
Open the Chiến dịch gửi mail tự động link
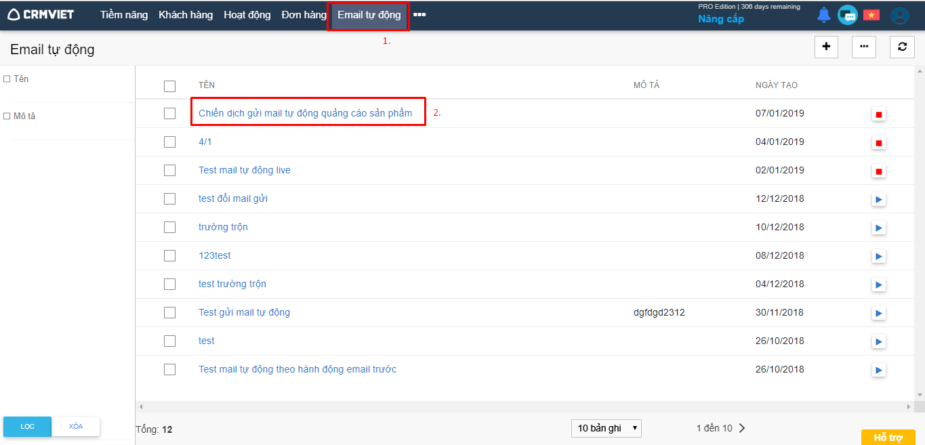[x=305, y=114]
